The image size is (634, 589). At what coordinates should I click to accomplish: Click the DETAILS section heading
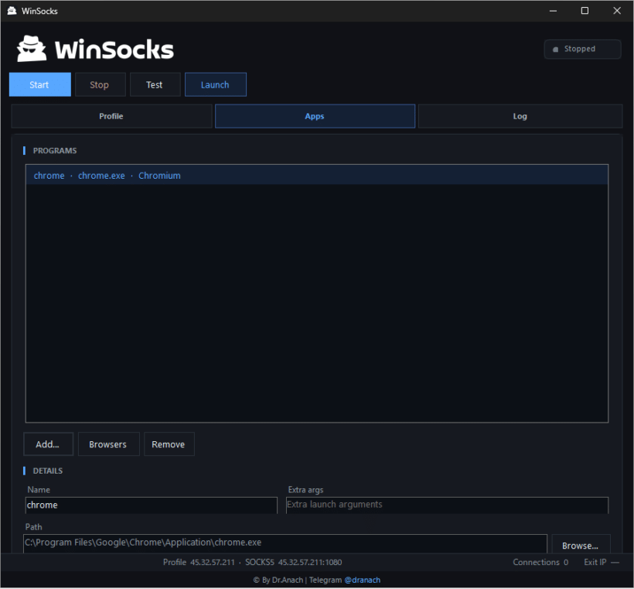[x=48, y=471]
